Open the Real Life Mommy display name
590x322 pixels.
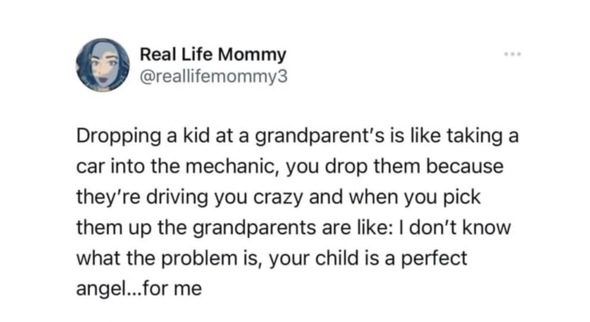point(213,56)
